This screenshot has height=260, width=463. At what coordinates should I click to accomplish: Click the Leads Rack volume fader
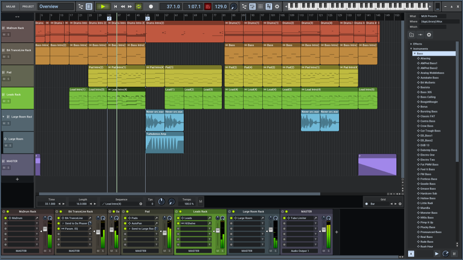[217, 230]
